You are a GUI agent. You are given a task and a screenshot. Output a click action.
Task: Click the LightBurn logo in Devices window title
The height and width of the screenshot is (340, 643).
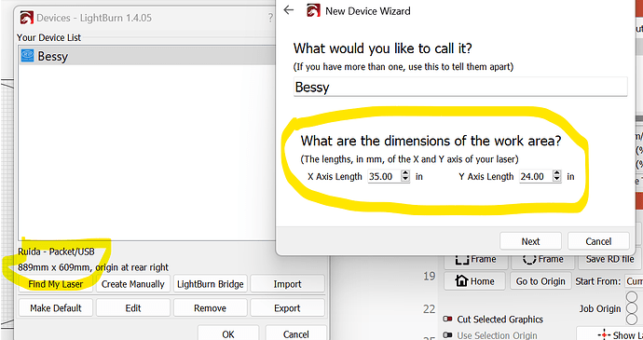27,18
